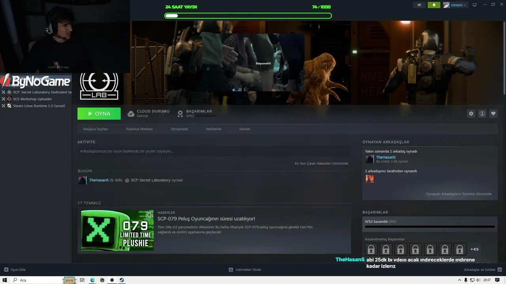Screen dimensions: 506x284
Task: Open 'Oynayan Arkadaşların Tümünü Görüntüle' link
Action: point(459,194)
